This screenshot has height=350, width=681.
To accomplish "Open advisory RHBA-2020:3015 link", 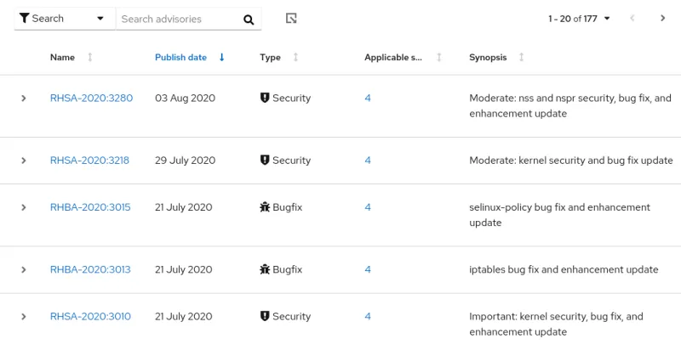I will pyautogui.click(x=90, y=207).
